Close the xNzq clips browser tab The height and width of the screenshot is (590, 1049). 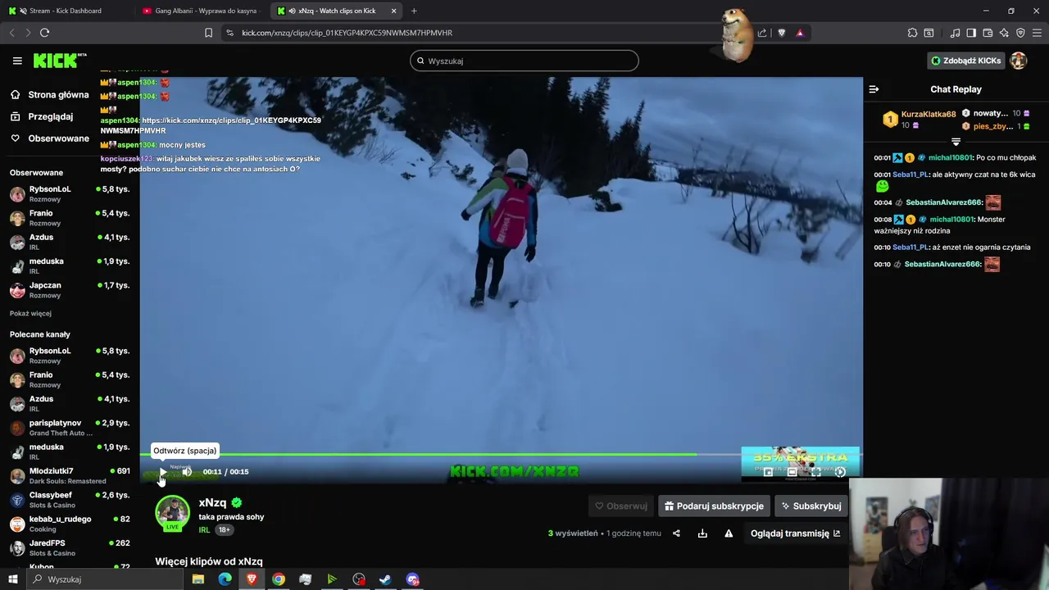point(393,11)
